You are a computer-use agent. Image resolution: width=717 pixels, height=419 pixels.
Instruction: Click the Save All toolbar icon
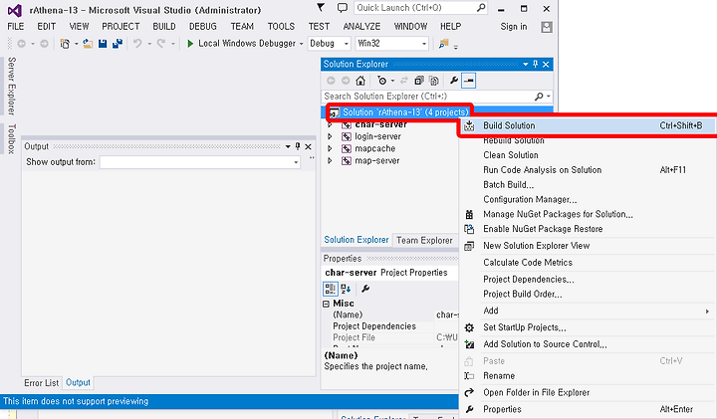pyautogui.click(x=118, y=44)
